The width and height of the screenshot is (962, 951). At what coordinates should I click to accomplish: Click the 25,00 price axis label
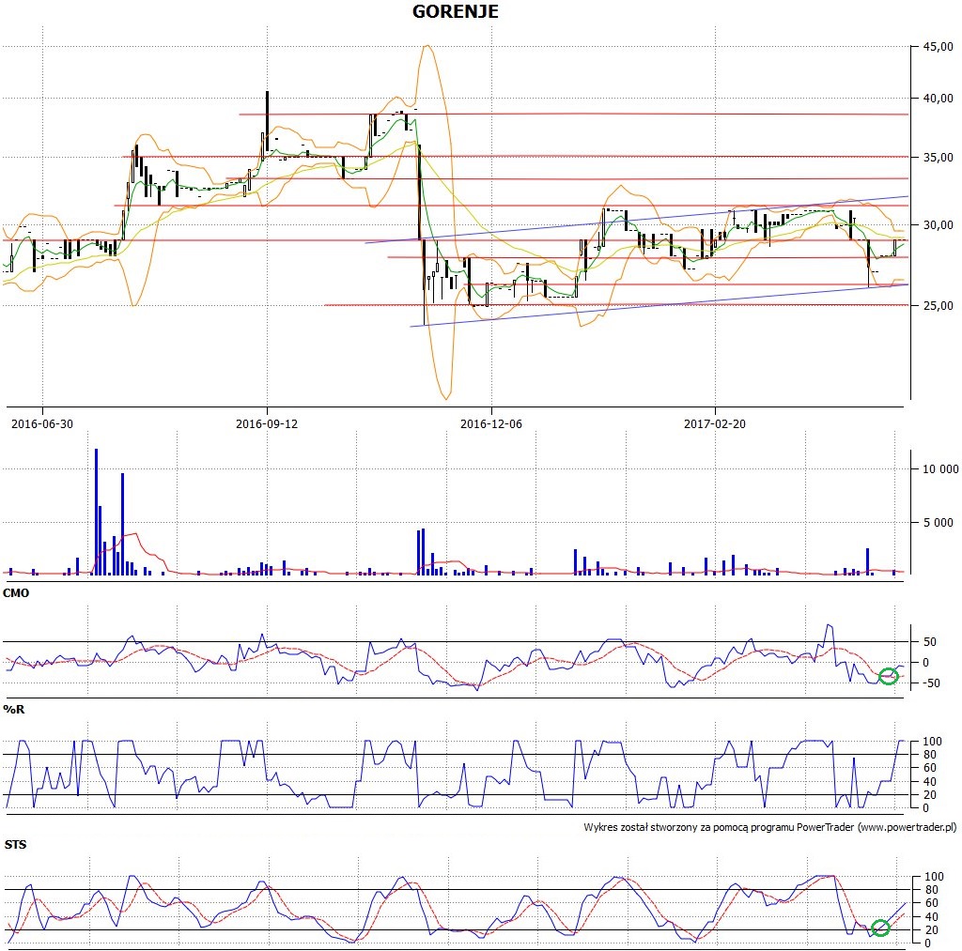point(939,305)
